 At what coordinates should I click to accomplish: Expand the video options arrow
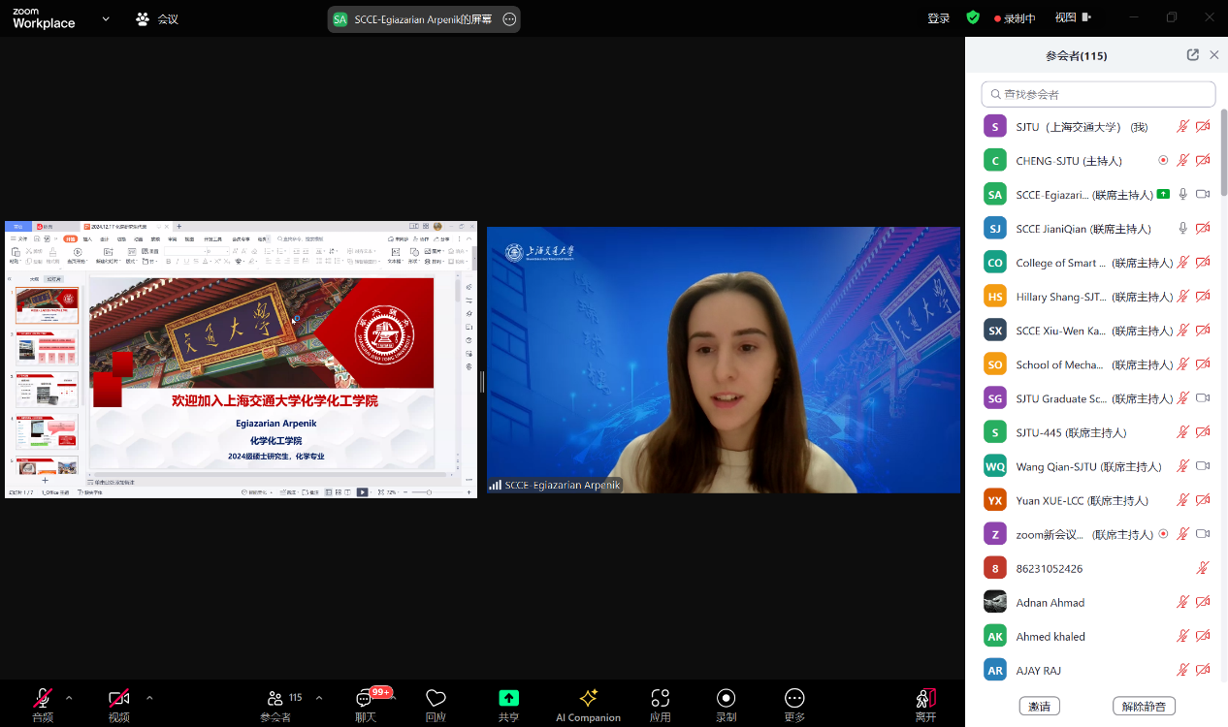pyautogui.click(x=149, y=697)
